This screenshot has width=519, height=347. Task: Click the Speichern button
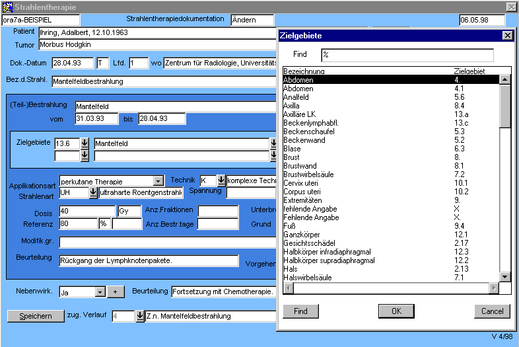point(35,316)
